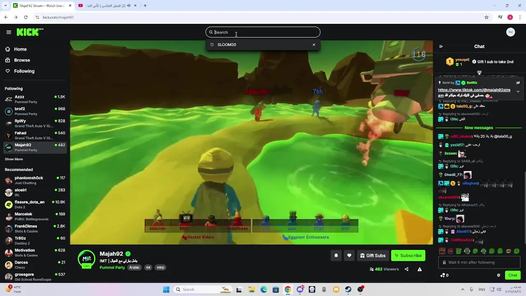Click the video player
Screen dimensions: 526x296
(251, 142)
